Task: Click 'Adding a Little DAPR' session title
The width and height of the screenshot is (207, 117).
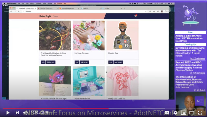Action: [x=189, y=37]
